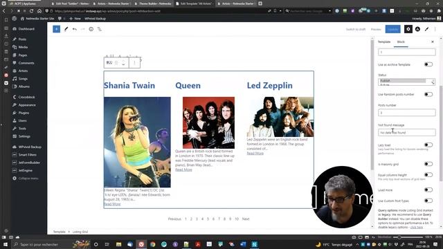Open Posts in admin menu
Viewport: 443px width, 249px height.
[x=22, y=39]
